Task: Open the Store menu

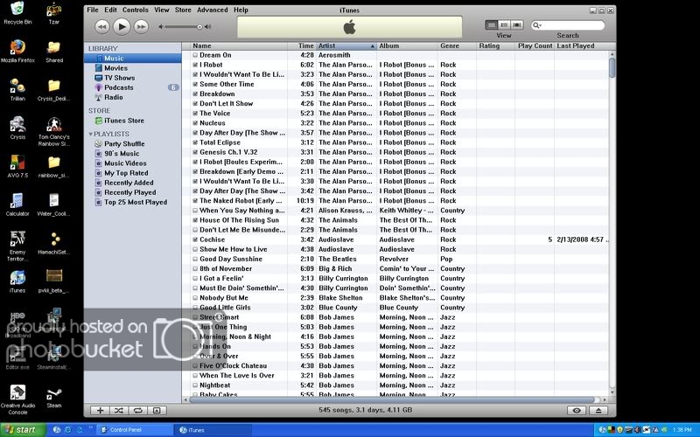Action: (183, 10)
